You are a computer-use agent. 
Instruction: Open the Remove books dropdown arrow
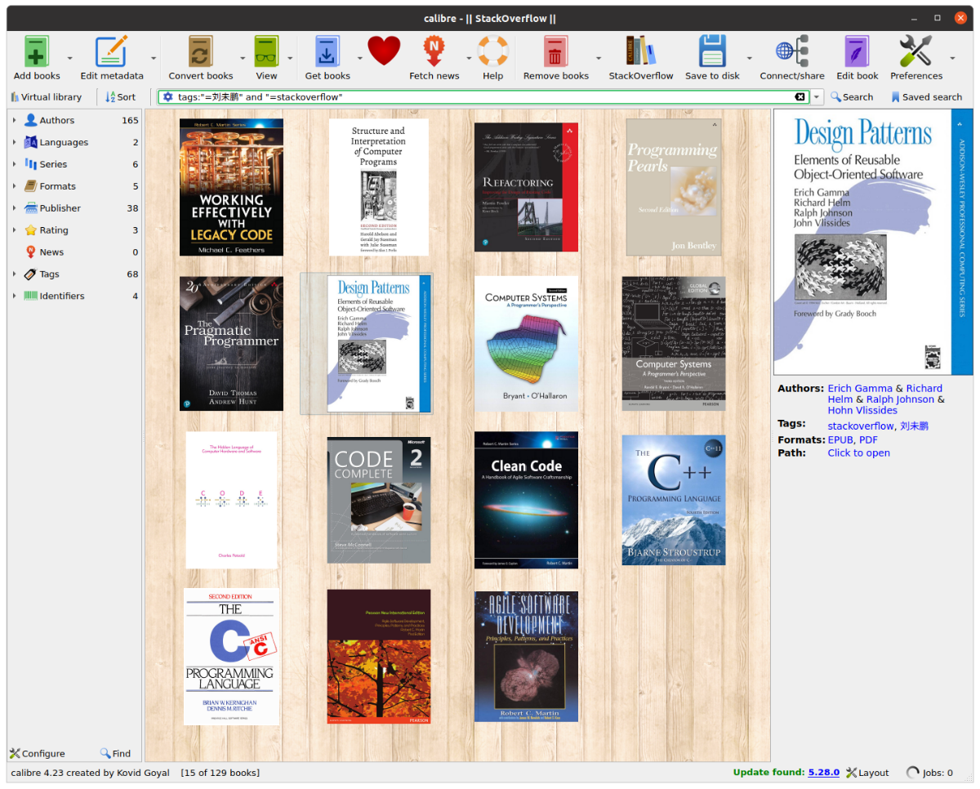pyautogui.click(x=599, y=58)
